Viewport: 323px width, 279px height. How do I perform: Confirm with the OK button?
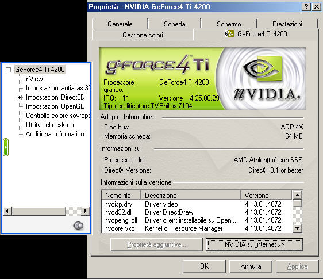[x=204, y=266]
